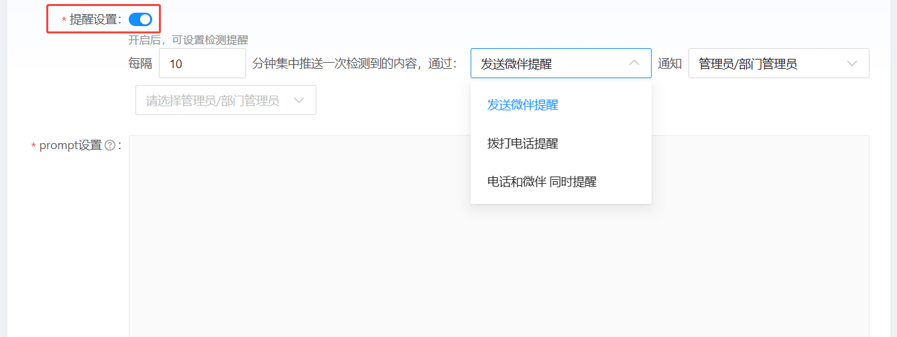Click the hint text 开启后，可设置检测提醒

point(188,40)
